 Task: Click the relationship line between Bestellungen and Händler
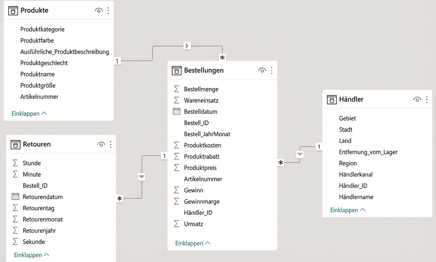click(x=299, y=154)
